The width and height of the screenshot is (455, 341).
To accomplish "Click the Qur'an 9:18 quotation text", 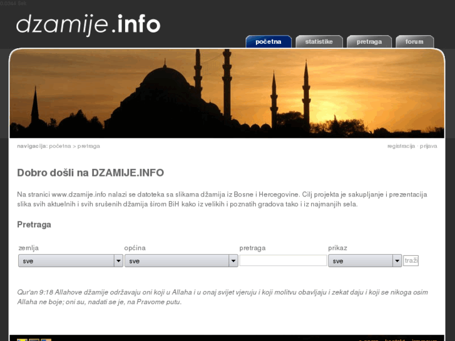I will 222,297.
